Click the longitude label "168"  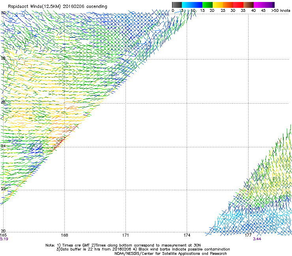(64, 235)
